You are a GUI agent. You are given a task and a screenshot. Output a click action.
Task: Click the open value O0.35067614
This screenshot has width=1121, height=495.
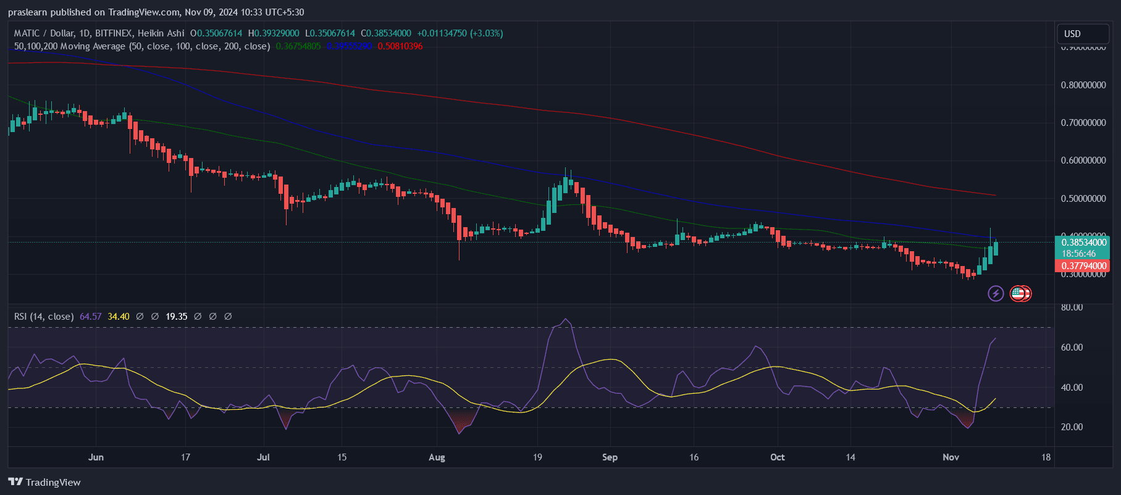click(x=216, y=33)
